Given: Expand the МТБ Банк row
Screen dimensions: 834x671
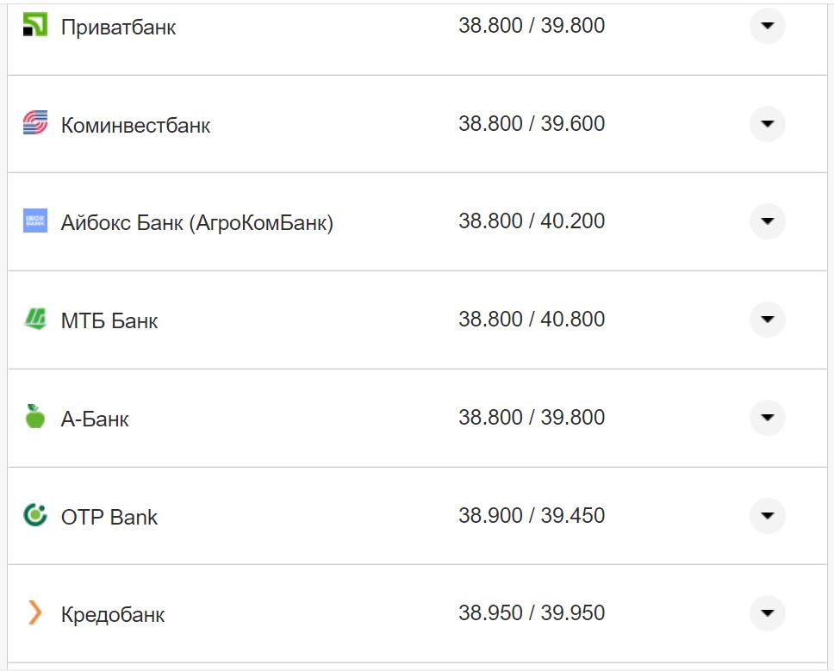Looking at the screenshot, I should click(767, 320).
